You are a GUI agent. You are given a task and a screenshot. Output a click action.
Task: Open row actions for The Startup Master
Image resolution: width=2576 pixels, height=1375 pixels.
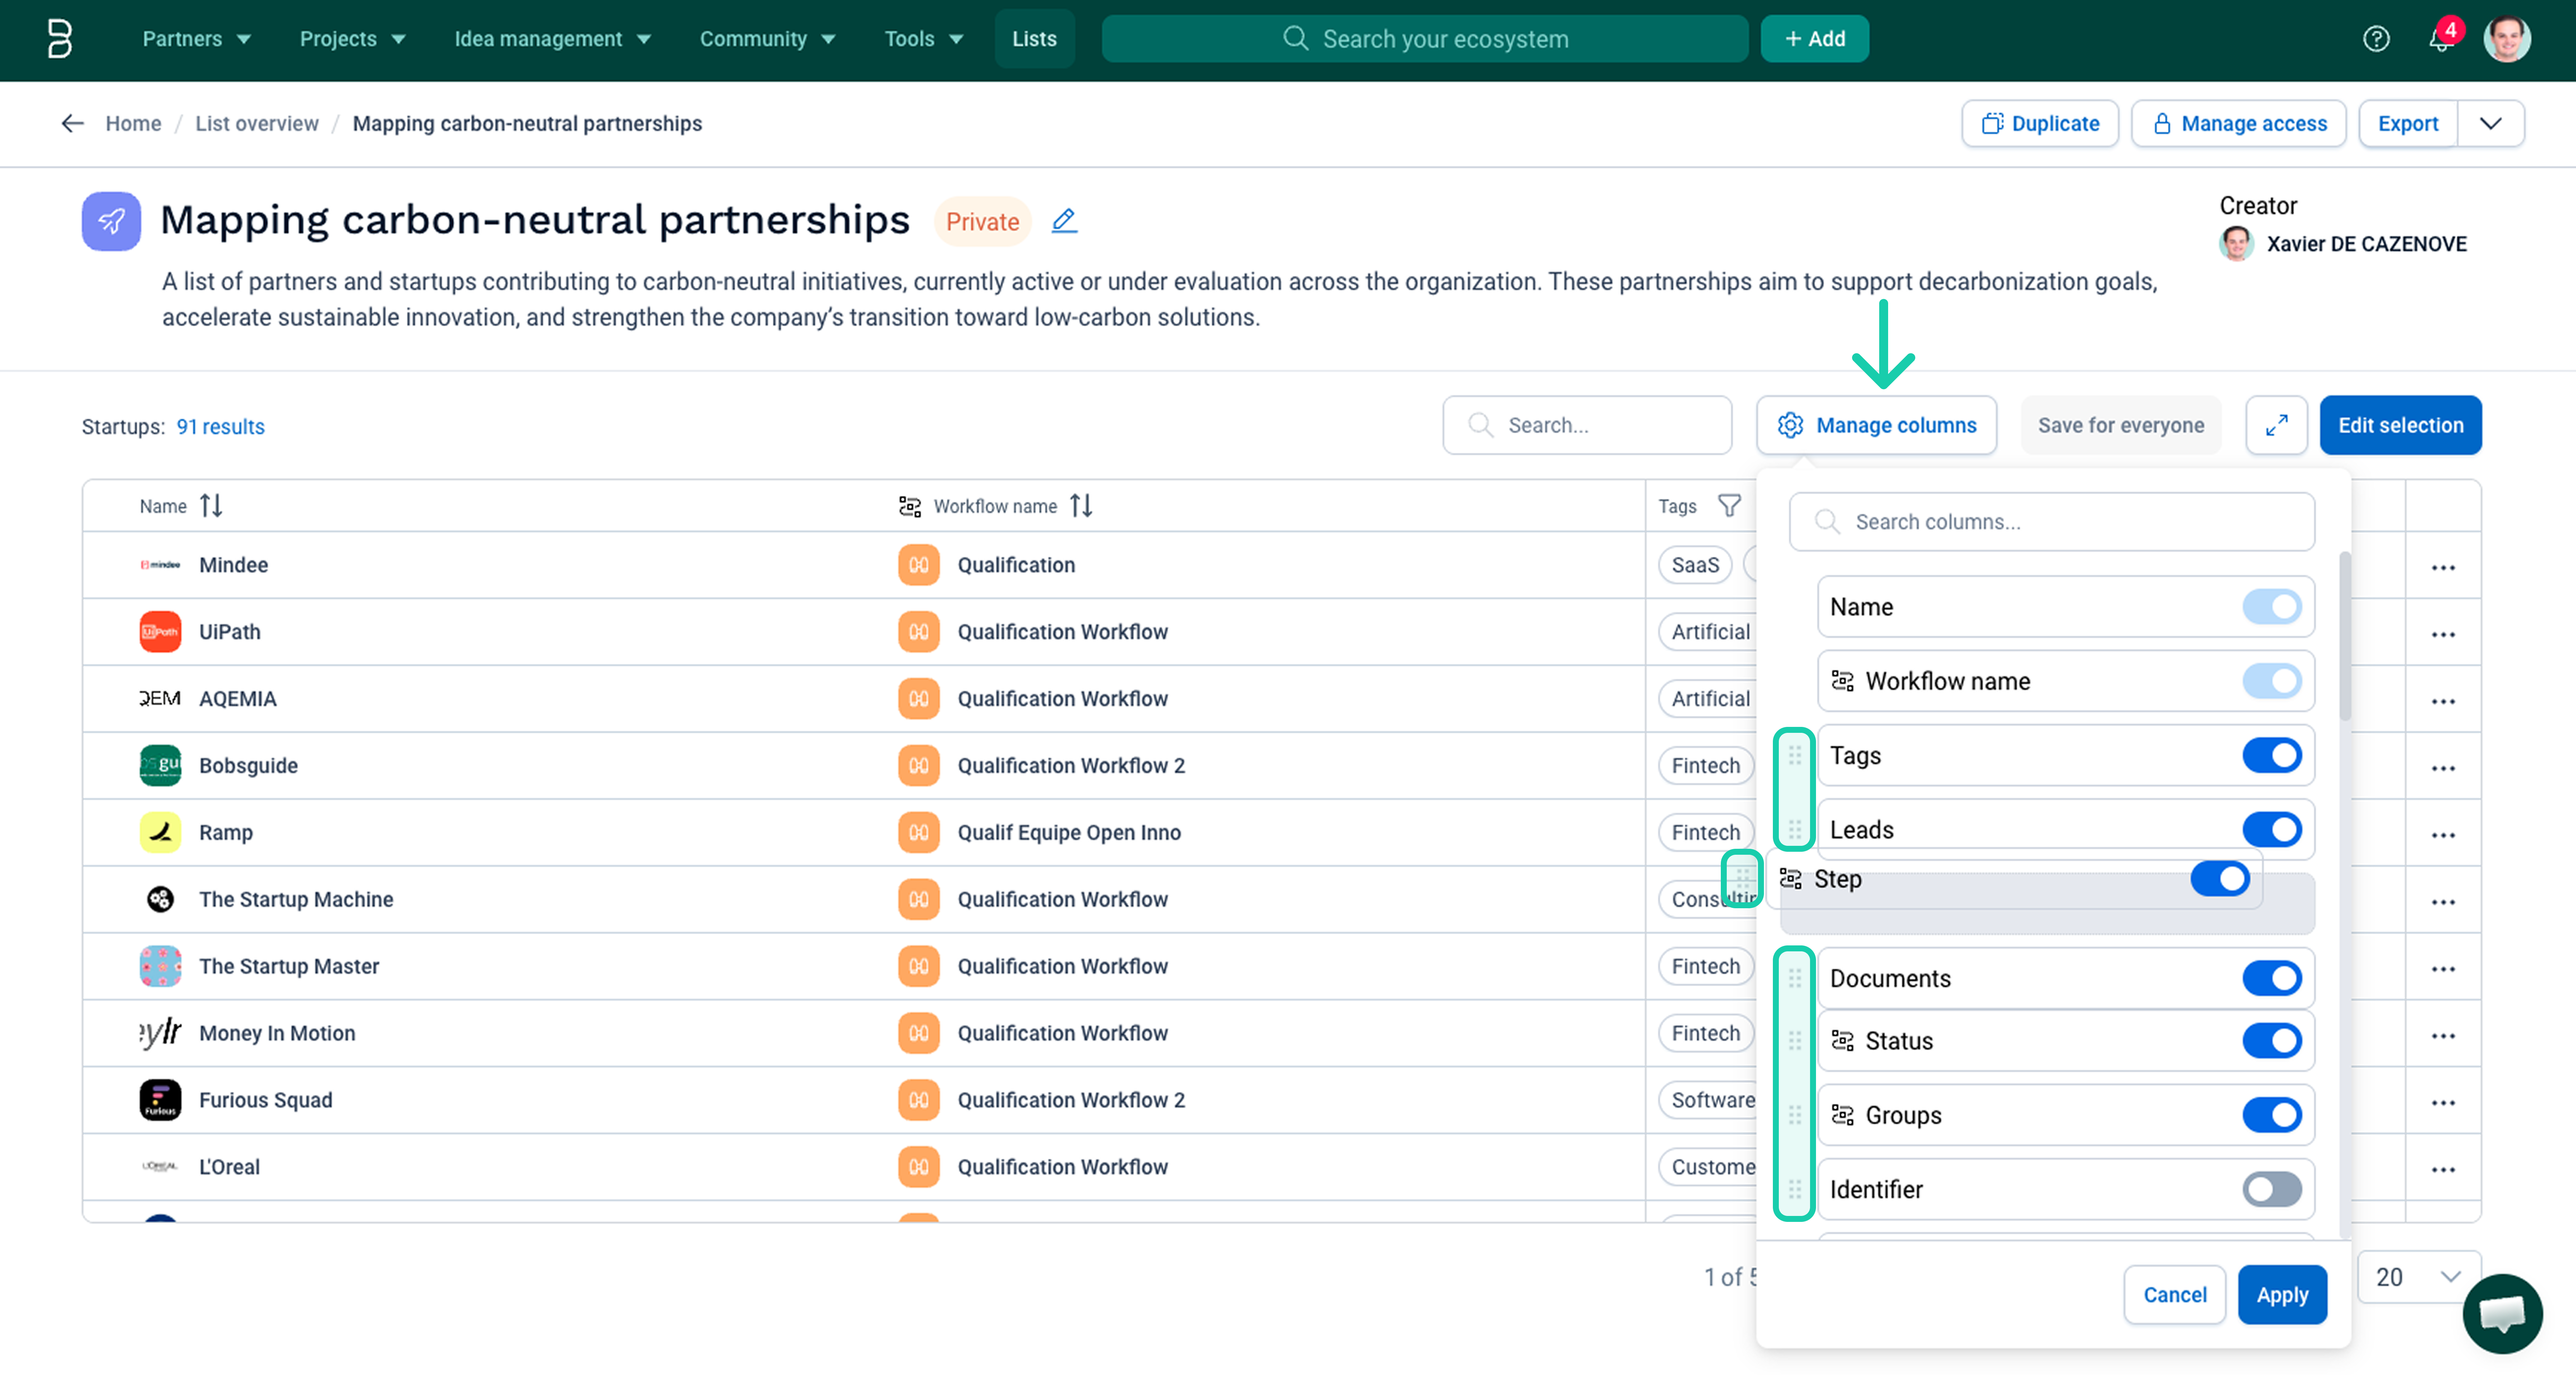tap(2443, 968)
